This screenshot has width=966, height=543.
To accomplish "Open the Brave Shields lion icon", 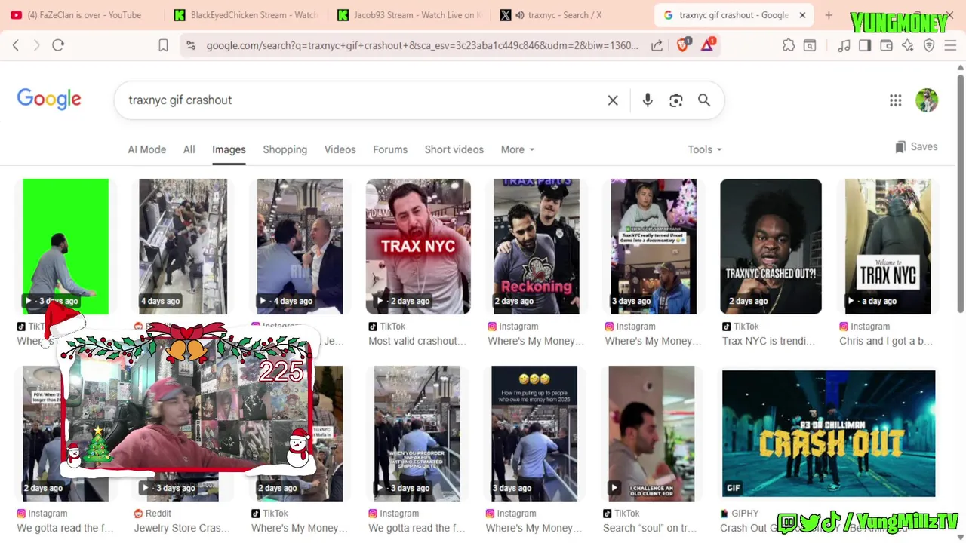I will click(x=683, y=45).
